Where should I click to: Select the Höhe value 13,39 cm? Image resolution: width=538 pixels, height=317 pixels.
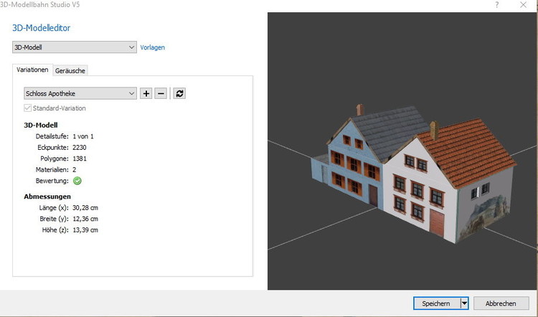pos(85,230)
